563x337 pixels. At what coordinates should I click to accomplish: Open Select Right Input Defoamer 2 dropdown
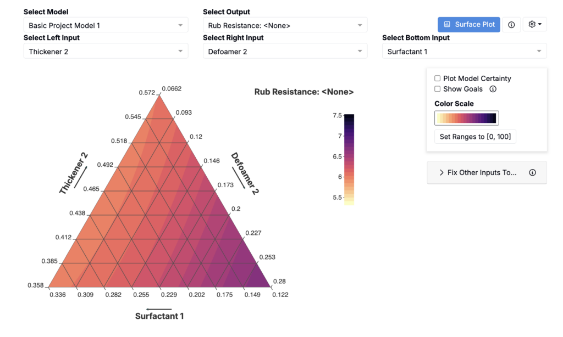285,51
